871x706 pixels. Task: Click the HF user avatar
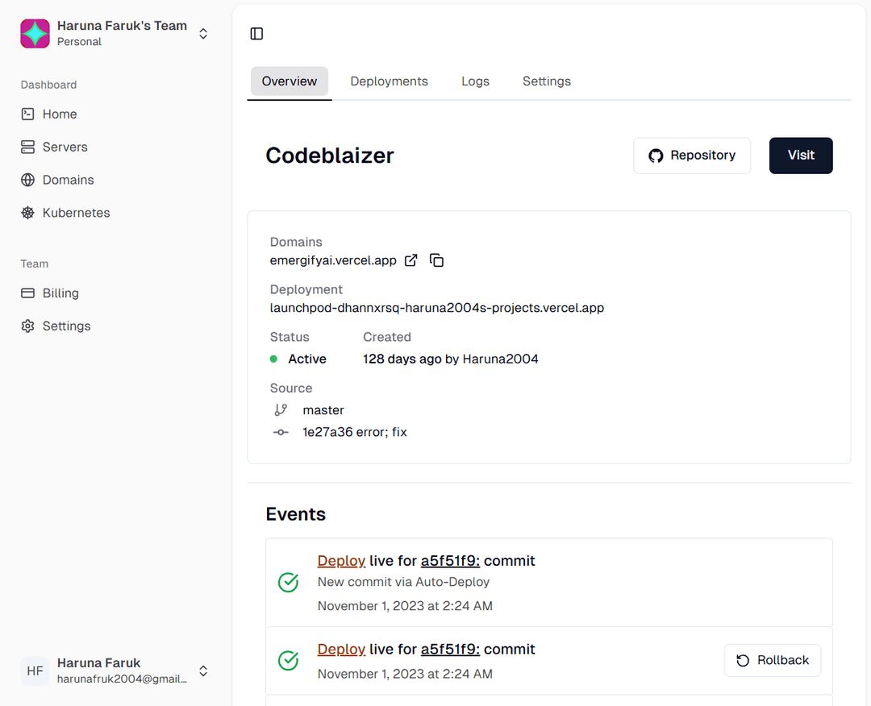pyautogui.click(x=35, y=671)
